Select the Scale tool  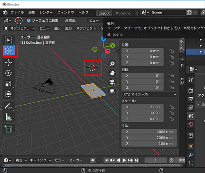(8, 84)
